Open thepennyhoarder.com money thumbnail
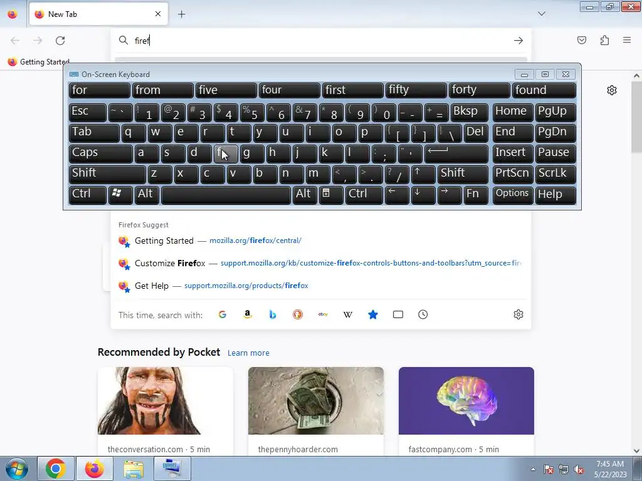The width and height of the screenshot is (642, 481). (316, 401)
